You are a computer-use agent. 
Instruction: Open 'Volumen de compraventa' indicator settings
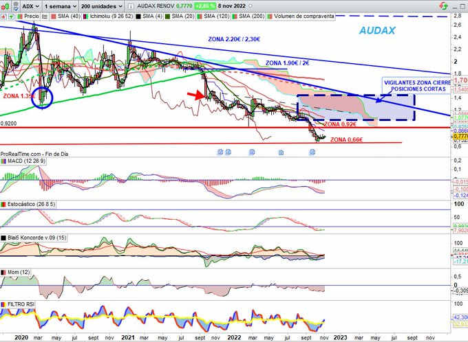coord(304,16)
